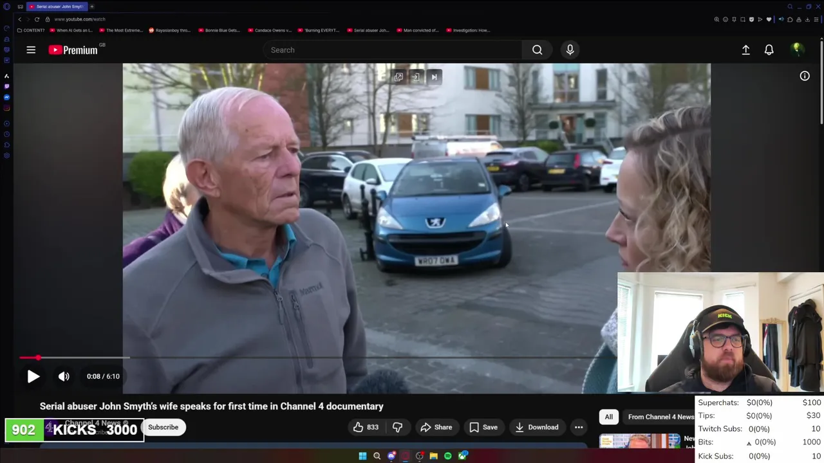Open Spotify from the taskbar

pyautogui.click(x=448, y=456)
